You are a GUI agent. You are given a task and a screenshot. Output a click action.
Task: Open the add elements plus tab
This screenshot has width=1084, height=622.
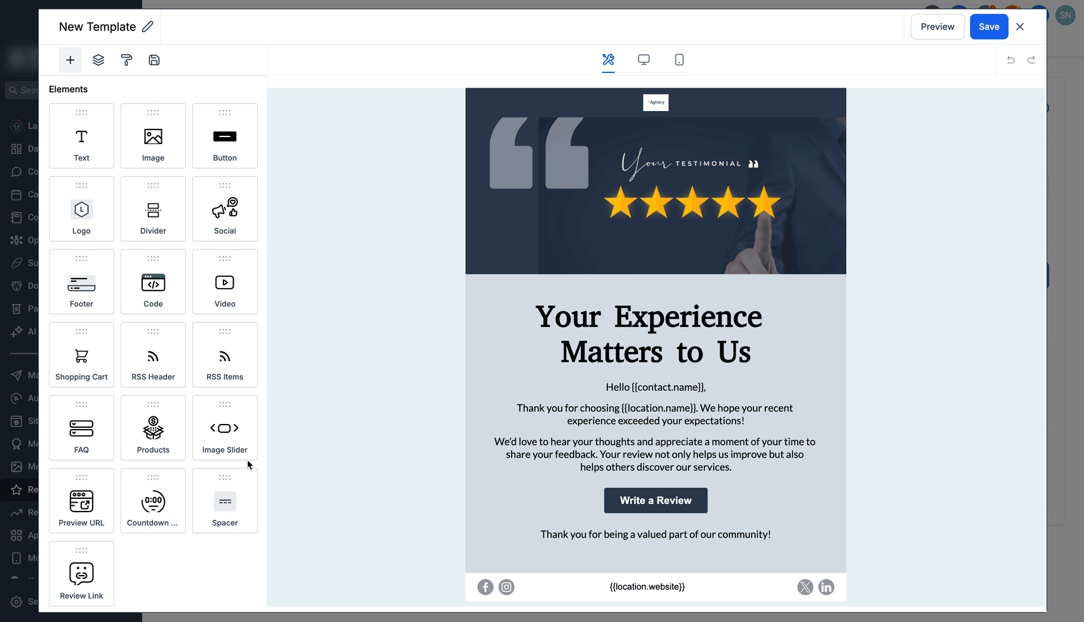70,60
